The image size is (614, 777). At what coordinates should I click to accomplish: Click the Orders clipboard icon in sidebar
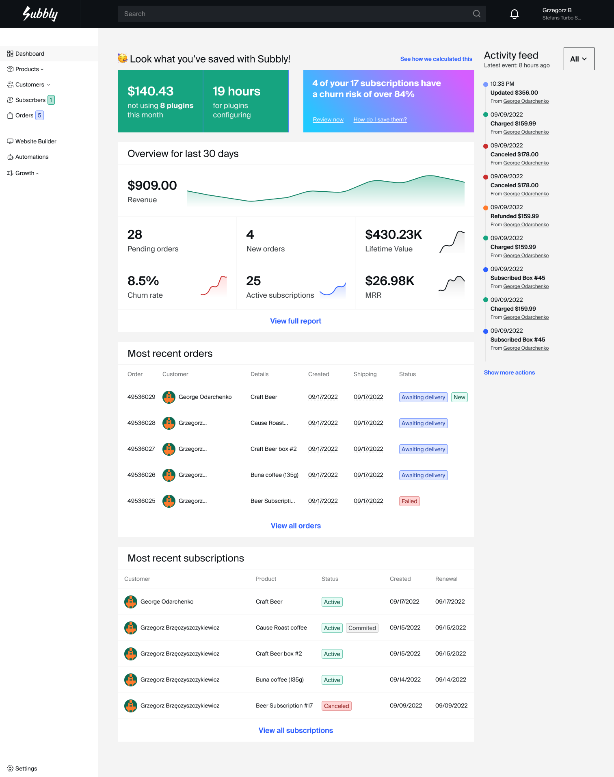tap(10, 115)
